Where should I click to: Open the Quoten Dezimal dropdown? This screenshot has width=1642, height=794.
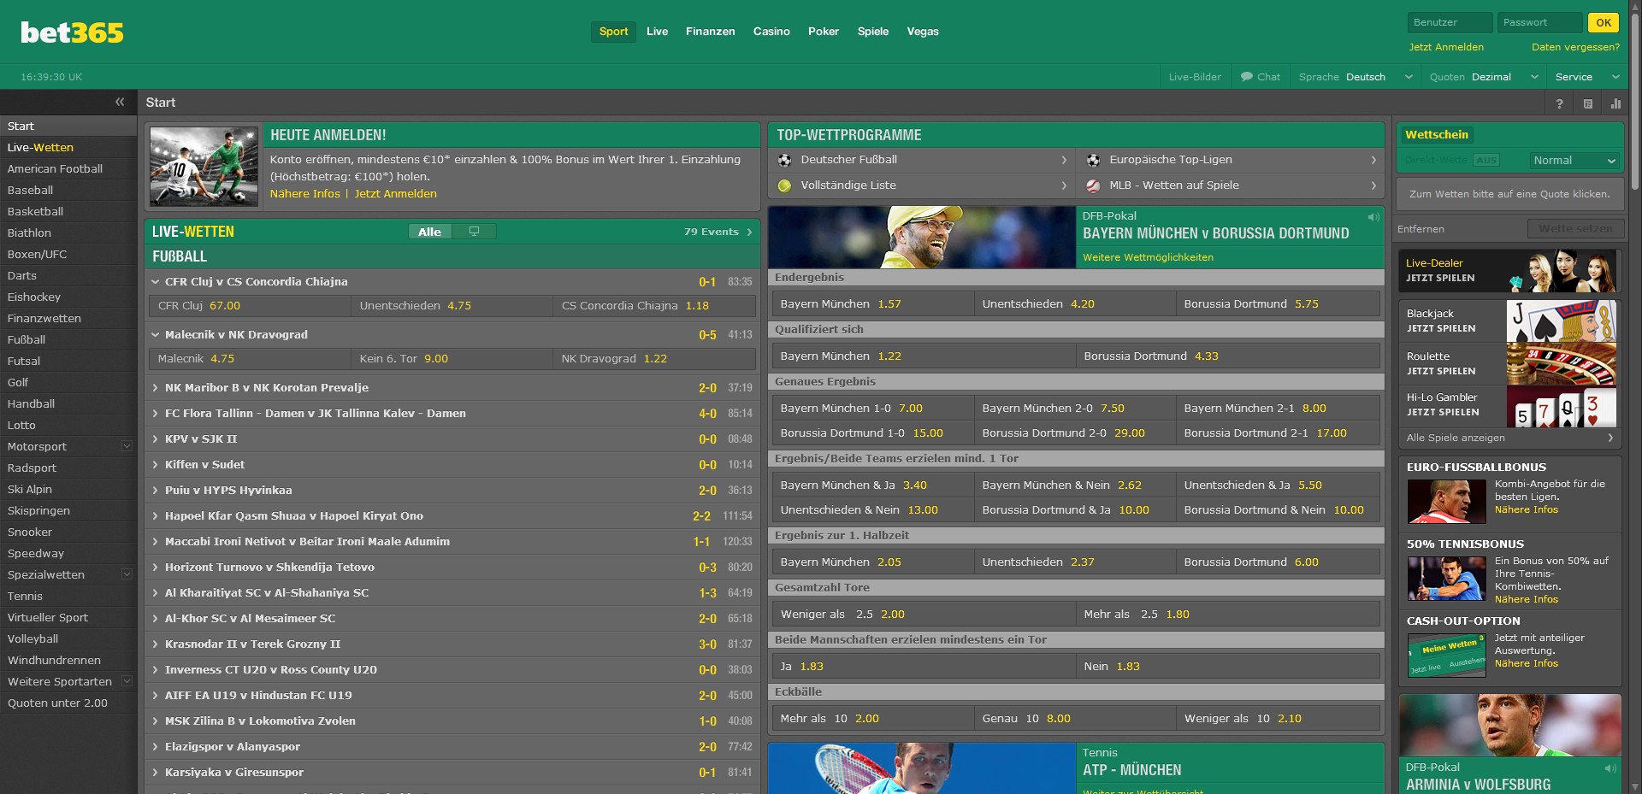pyautogui.click(x=1484, y=77)
